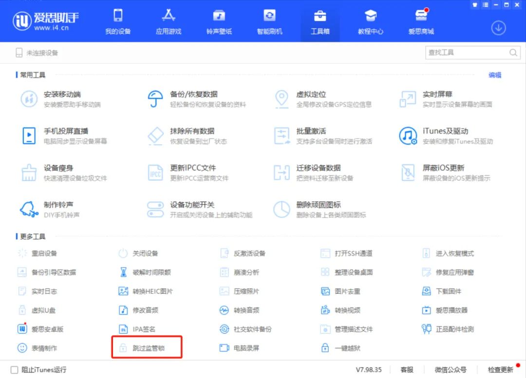526x378 pixels.
Task: Click the 编辑 link for common tools
Action: (x=495, y=75)
